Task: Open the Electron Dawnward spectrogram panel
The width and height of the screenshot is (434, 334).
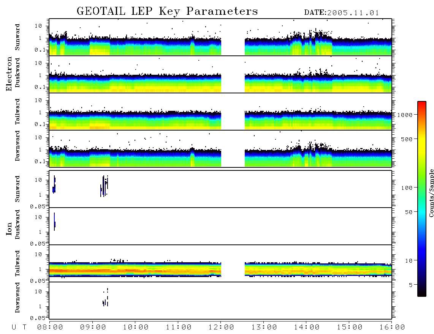Action: tap(220, 148)
